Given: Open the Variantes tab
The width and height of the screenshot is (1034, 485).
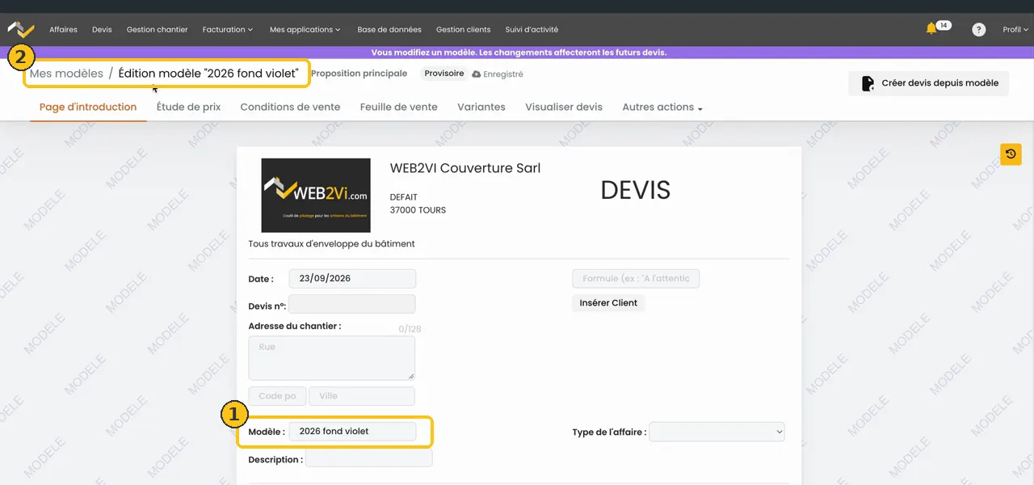Looking at the screenshot, I should 481,107.
